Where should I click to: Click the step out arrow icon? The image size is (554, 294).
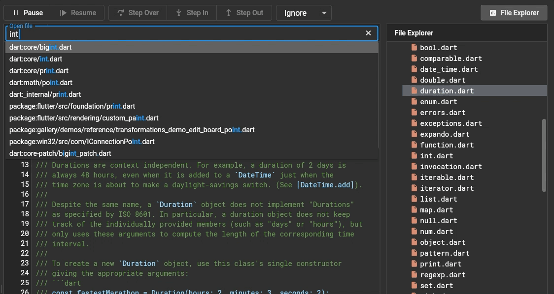(x=229, y=13)
